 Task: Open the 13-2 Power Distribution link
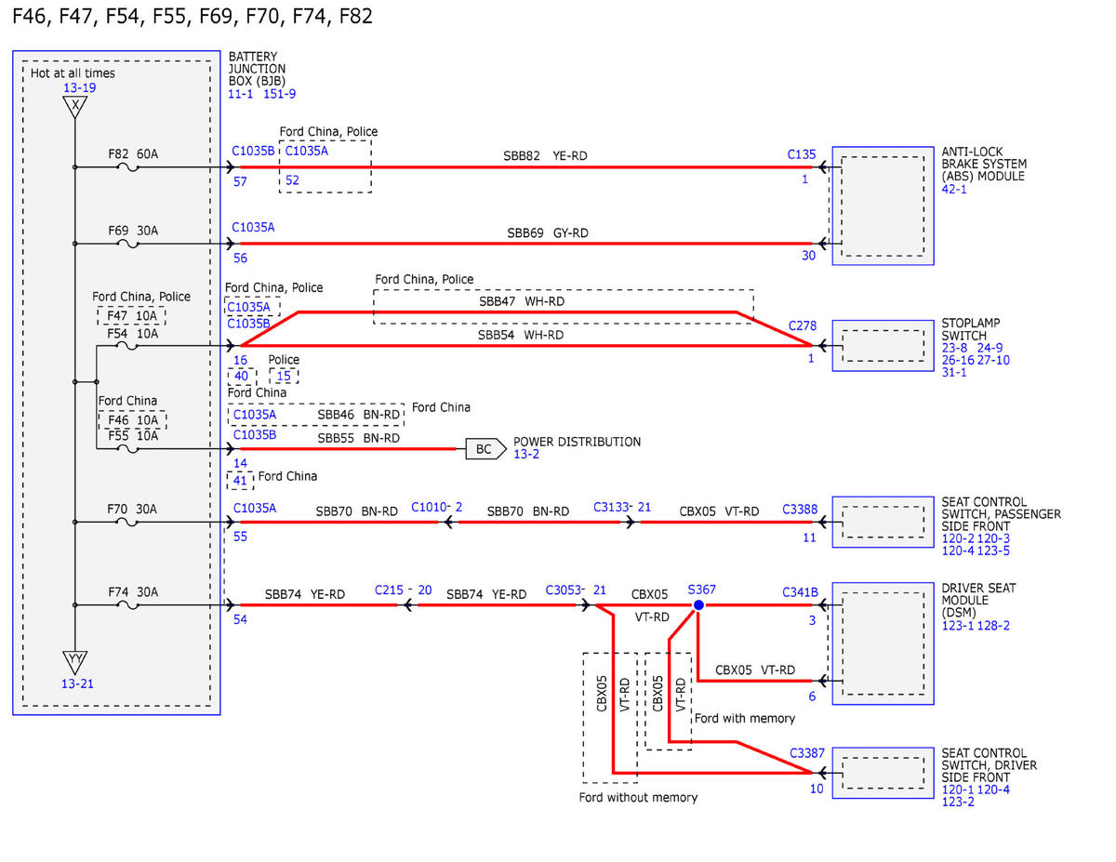tap(526, 455)
